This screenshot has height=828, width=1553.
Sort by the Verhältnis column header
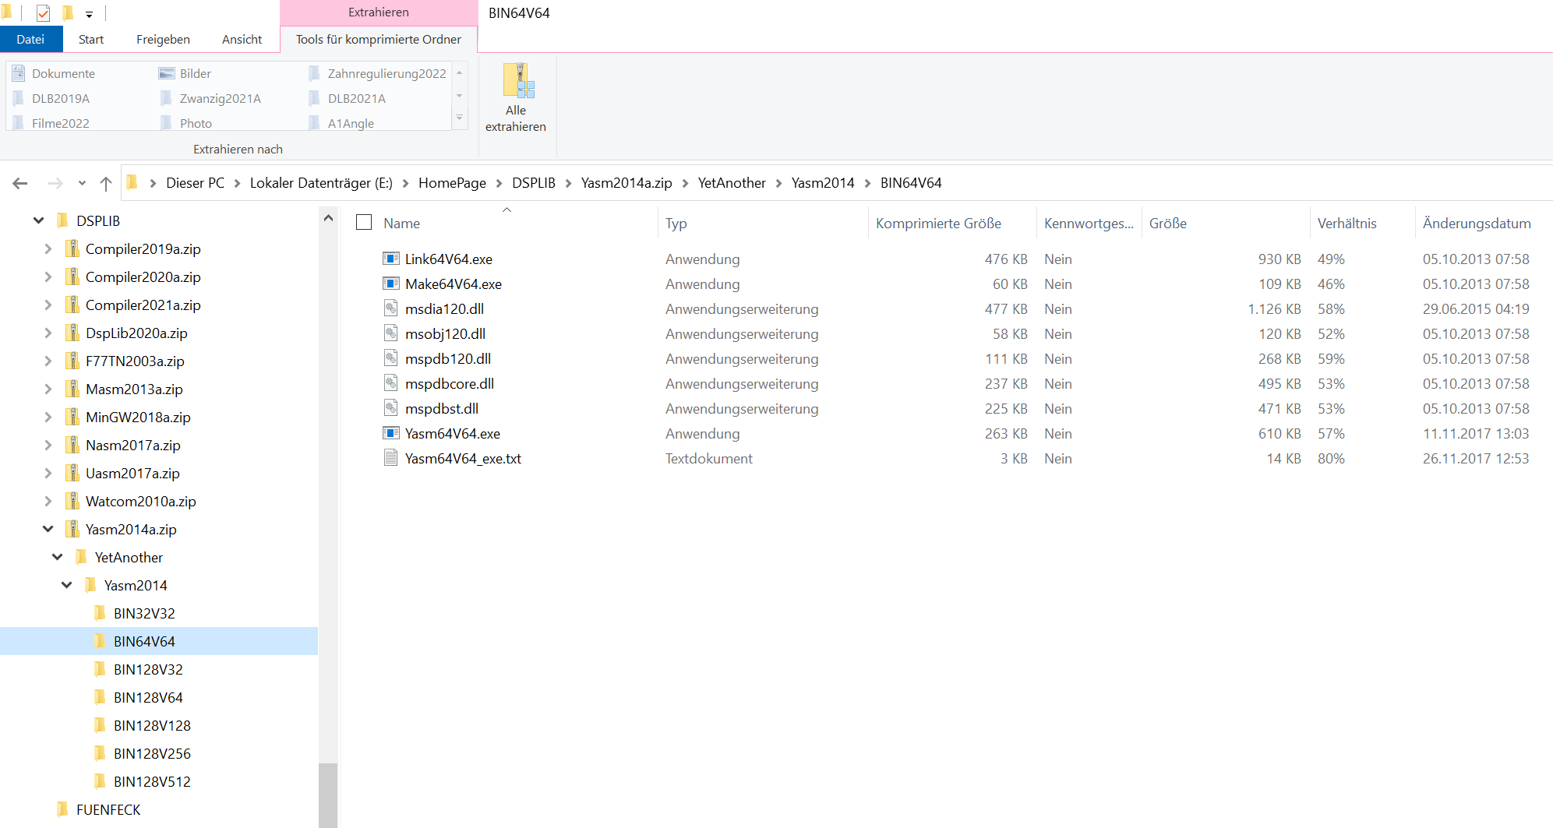(x=1347, y=224)
